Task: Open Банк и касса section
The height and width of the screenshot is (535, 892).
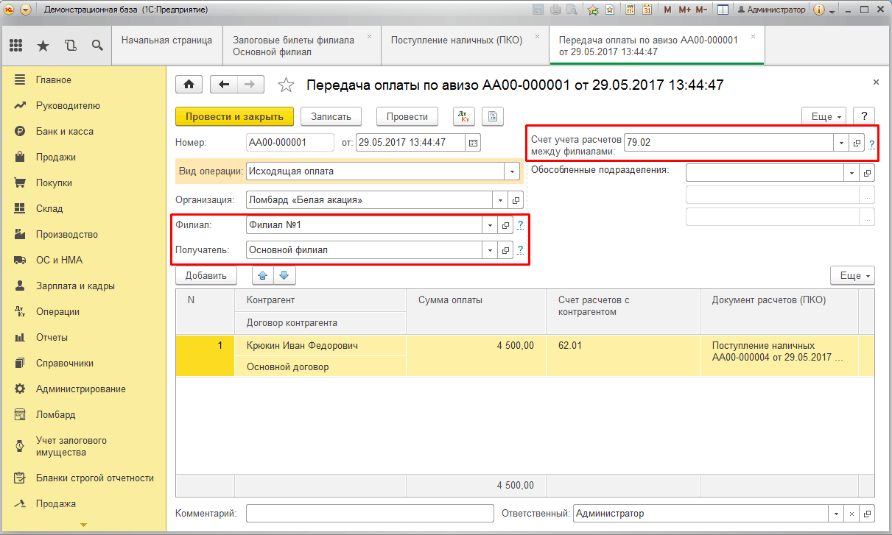Action: click(x=65, y=131)
